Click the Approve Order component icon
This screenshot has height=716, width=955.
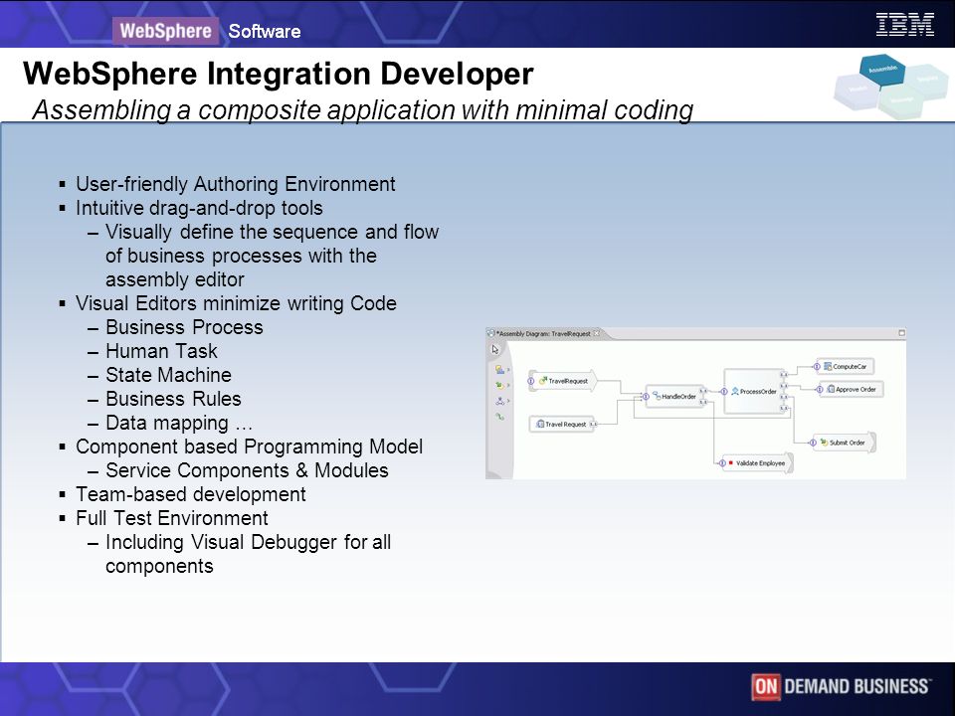pos(831,389)
